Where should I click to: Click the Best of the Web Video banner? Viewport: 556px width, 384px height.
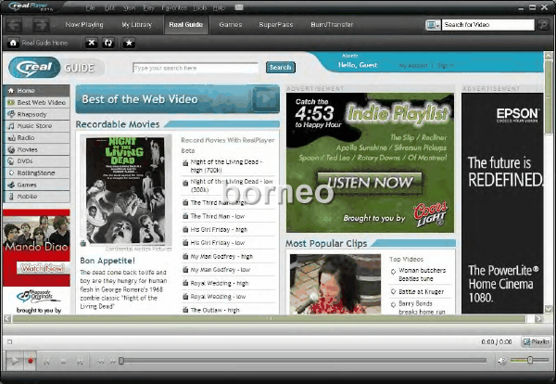tap(177, 99)
